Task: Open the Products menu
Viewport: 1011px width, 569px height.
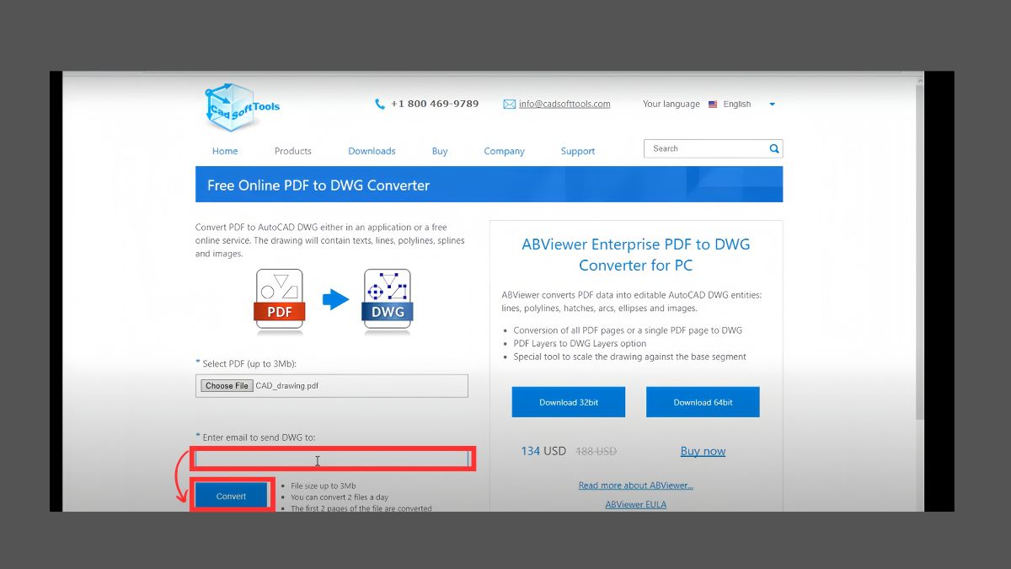Action: click(x=292, y=151)
